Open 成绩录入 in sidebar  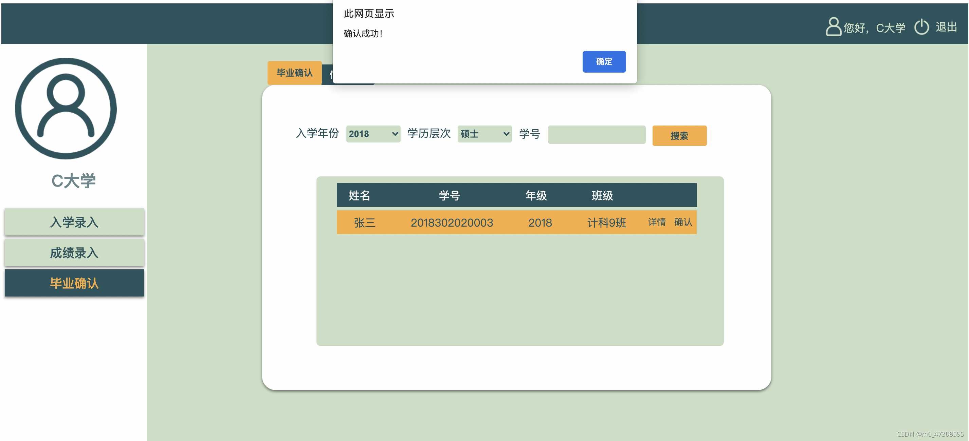click(x=74, y=253)
